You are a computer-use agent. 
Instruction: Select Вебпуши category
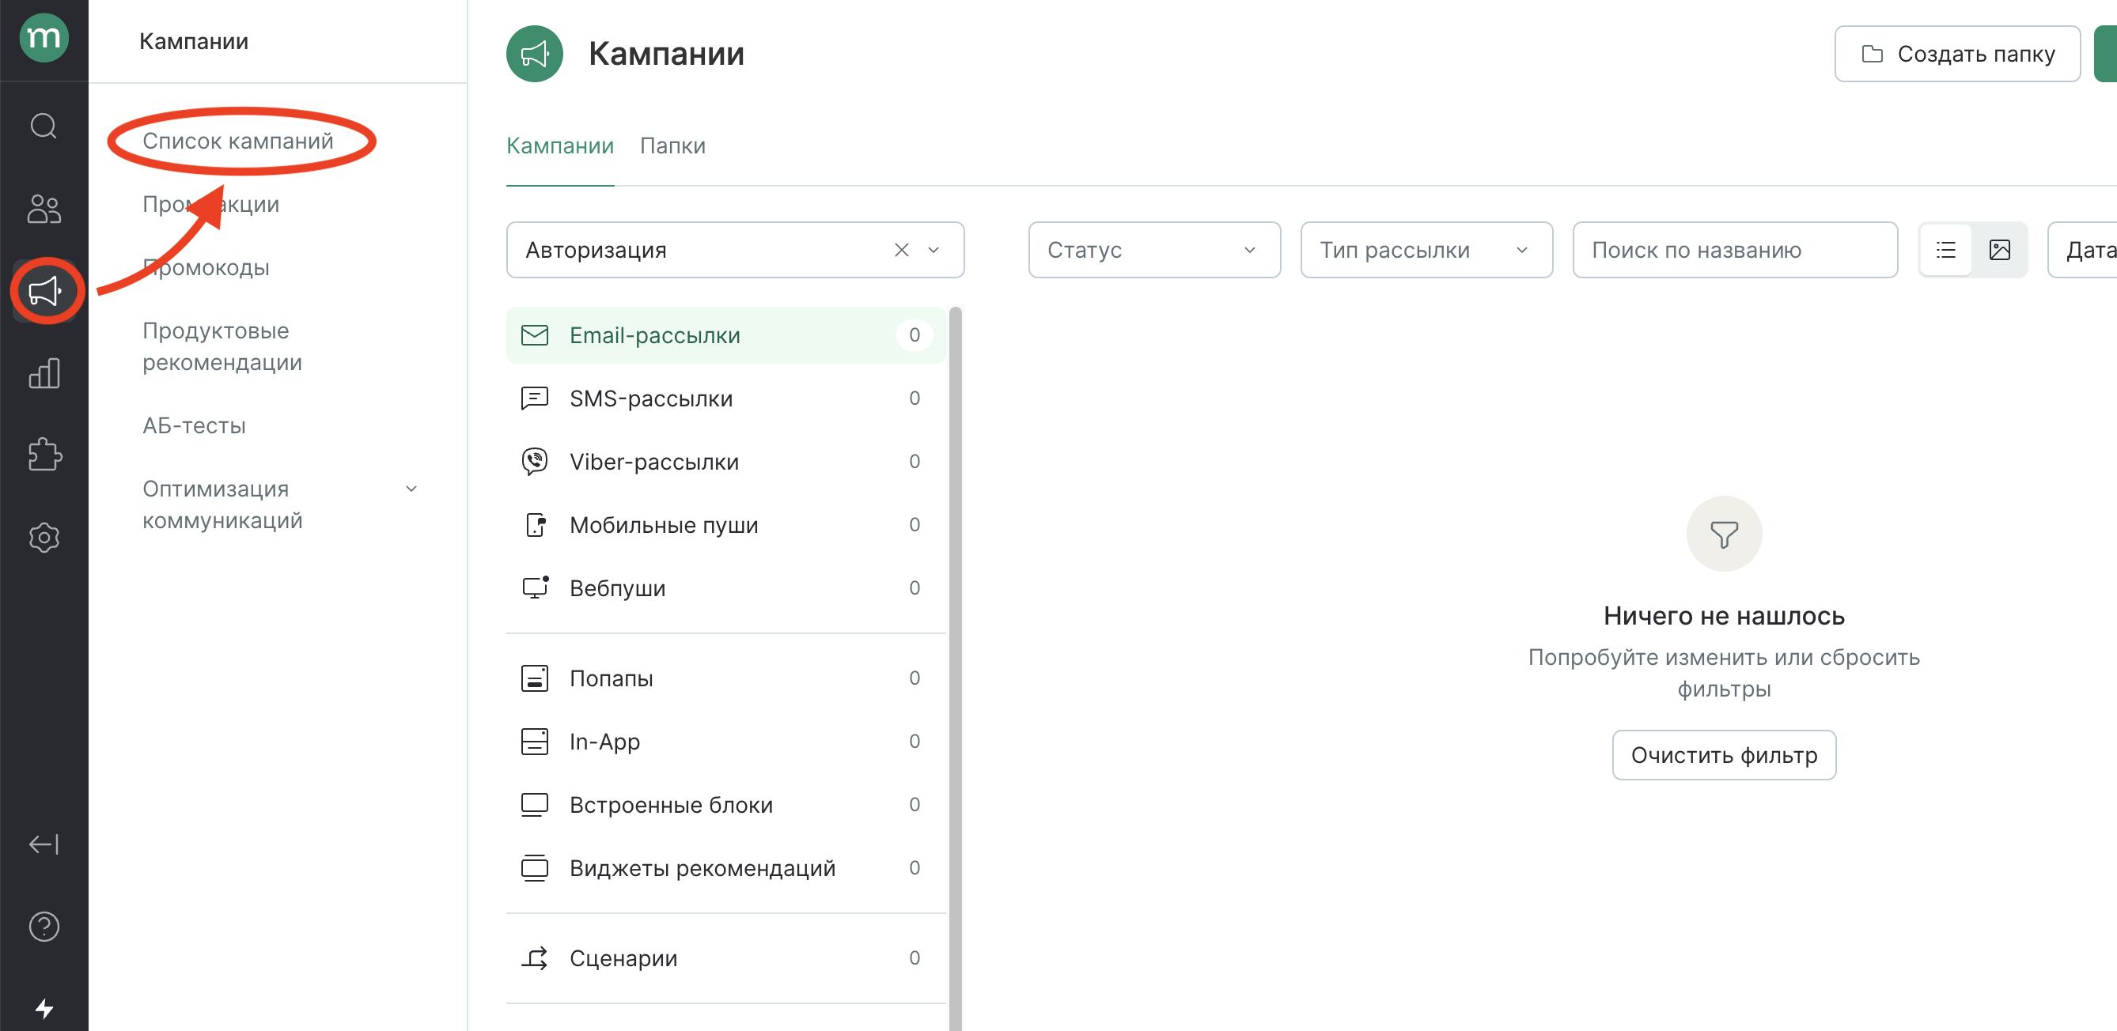(x=725, y=588)
